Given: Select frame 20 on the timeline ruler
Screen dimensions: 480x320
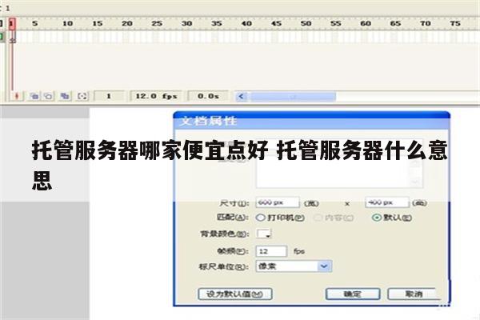Looking at the screenshot, I should pyautogui.click(x=126, y=23).
